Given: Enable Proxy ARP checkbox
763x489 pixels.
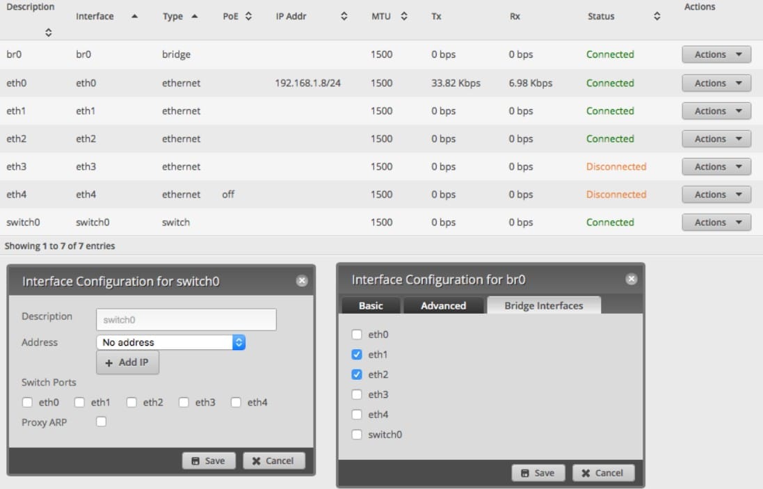Looking at the screenshot, I should coord(101,422).
